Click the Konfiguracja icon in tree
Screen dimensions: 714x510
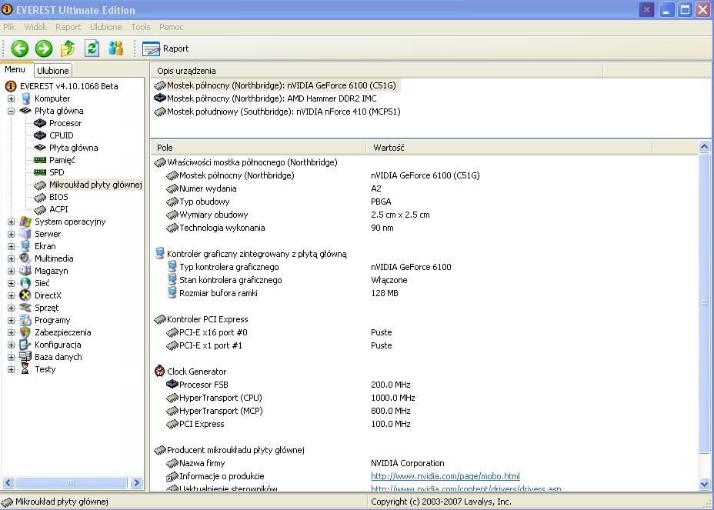(x=25, y=345)
